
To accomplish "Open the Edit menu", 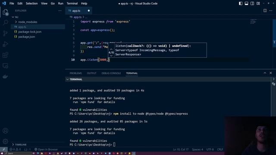I will 20,3.
